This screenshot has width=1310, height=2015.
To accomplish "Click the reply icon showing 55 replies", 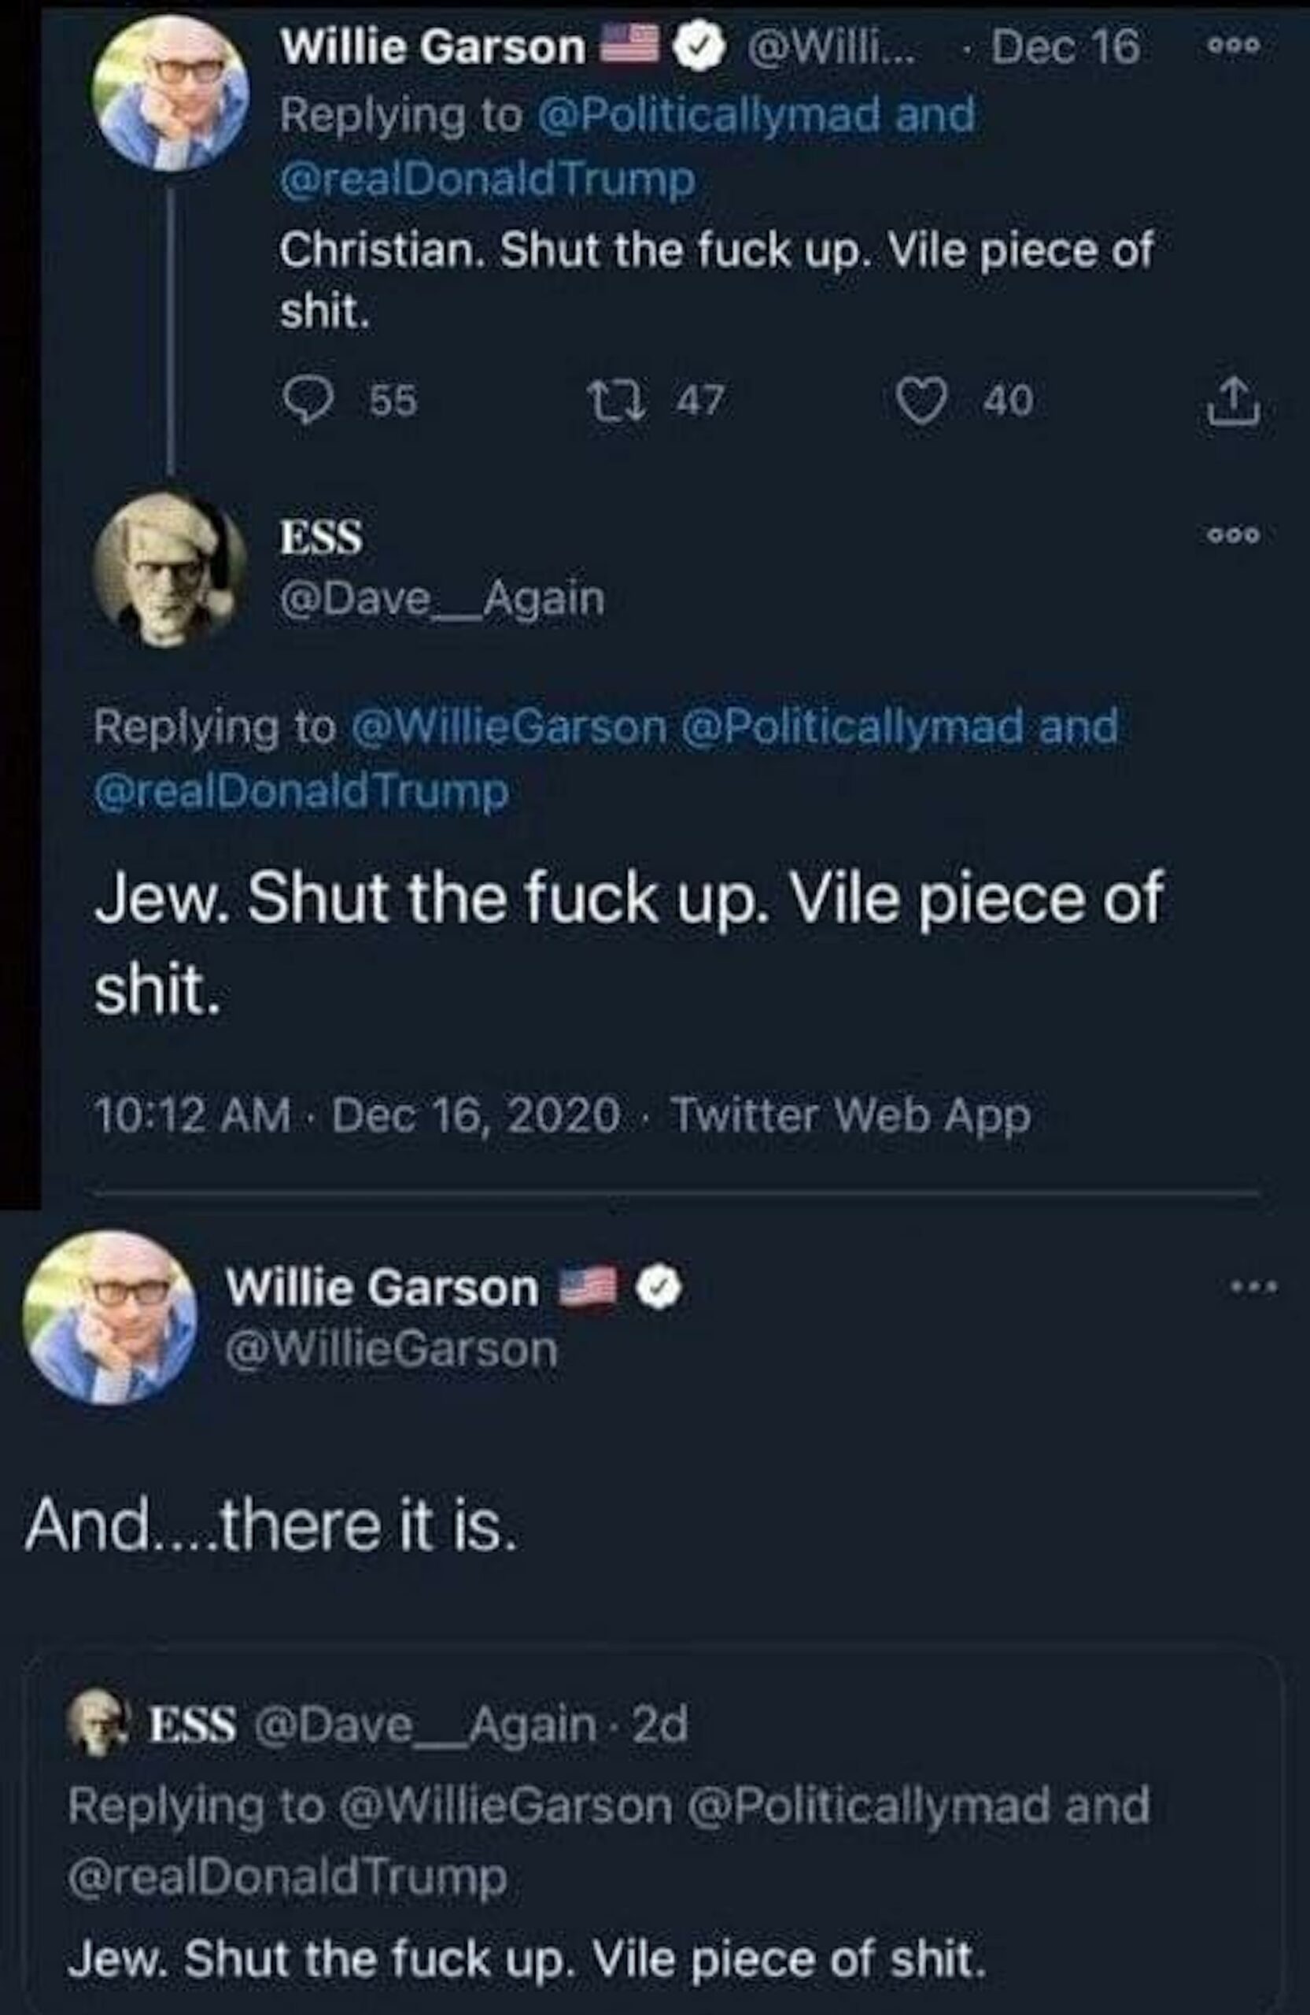I will [x=308, y=401].
